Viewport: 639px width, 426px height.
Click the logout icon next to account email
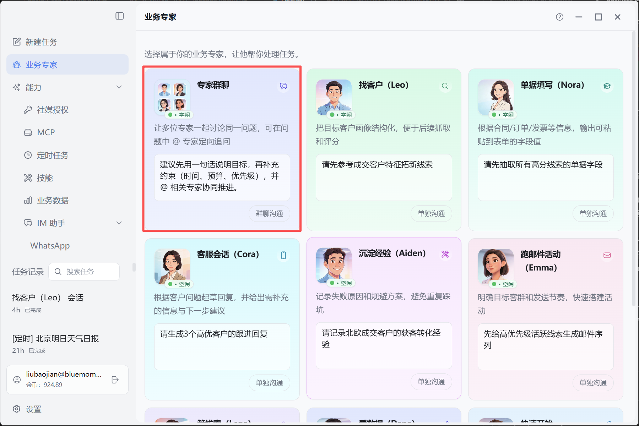[x=115, y=380]
